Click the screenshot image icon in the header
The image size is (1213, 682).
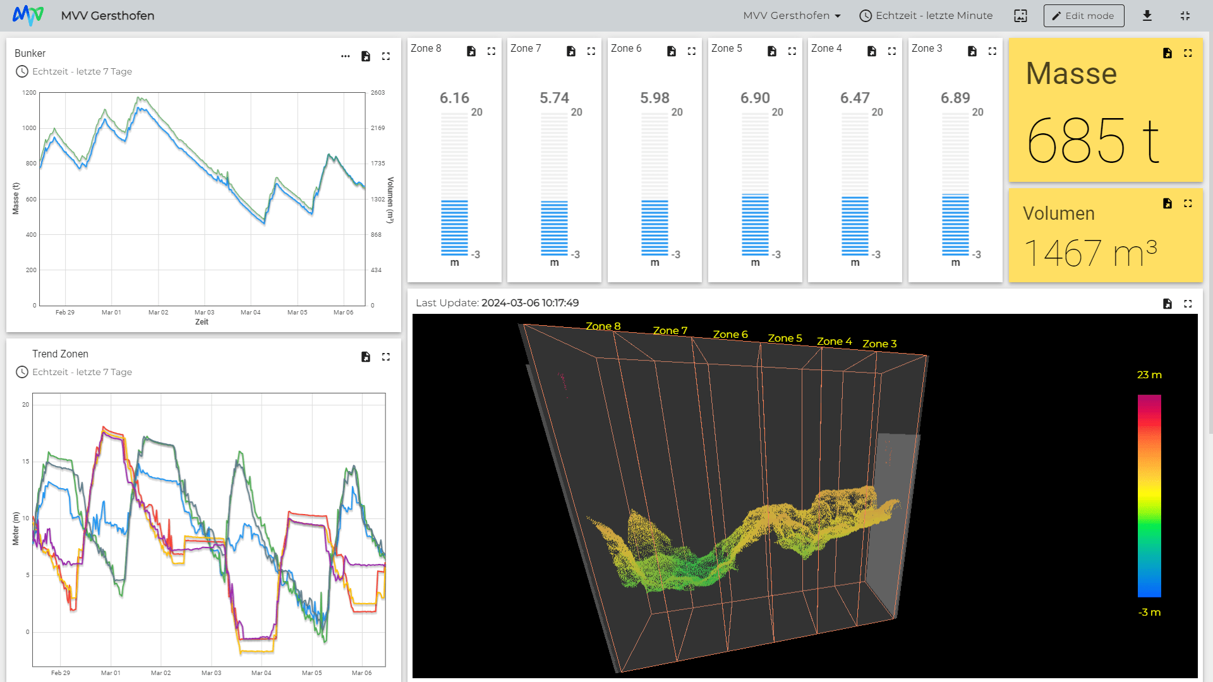pos(1020,16)
